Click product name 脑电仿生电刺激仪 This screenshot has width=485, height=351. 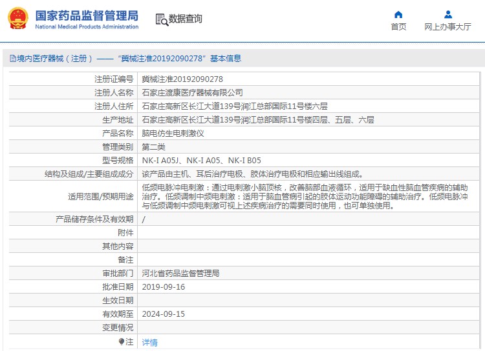point(173,134)
